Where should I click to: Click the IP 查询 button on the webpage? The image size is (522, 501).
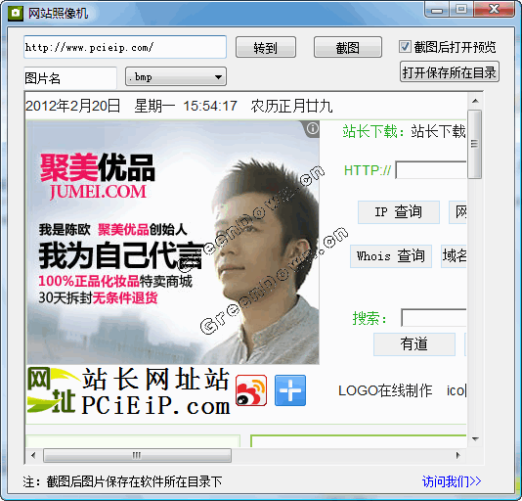pos(399,212)
